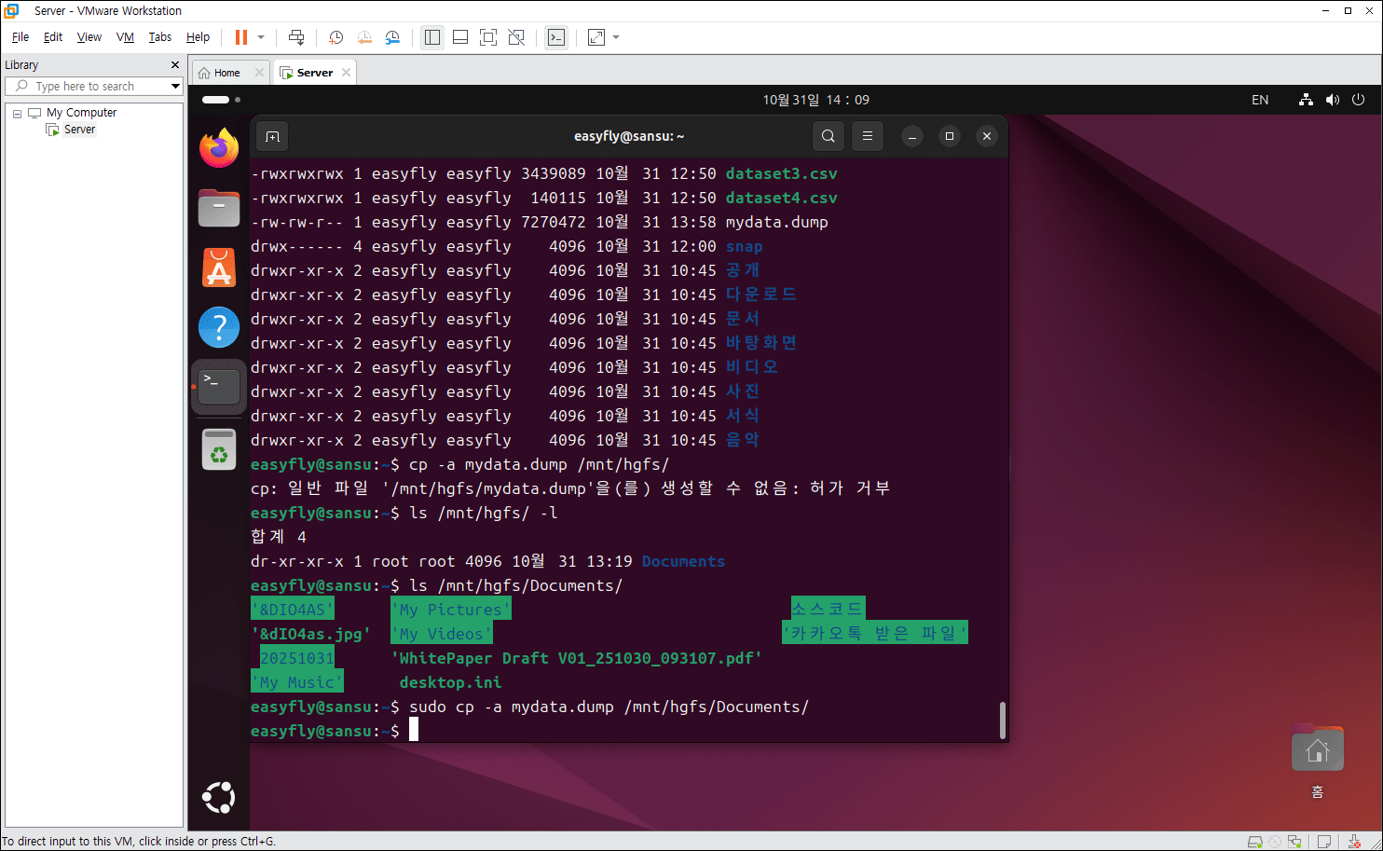Toggle the console view icon in the toolbar
The image size is (1383, 851).
[556, 37]
